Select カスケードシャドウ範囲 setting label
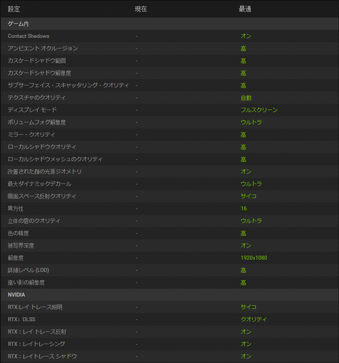Viewport: 339px width, 363px height. click(37, 61)
